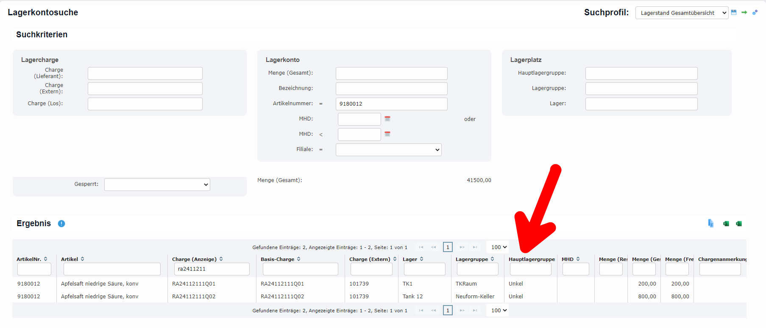Image resolution: width=766 pixels, height=328 pixels.
Task: Click the blue document copy icon
Action: click(x=710, y=223)
